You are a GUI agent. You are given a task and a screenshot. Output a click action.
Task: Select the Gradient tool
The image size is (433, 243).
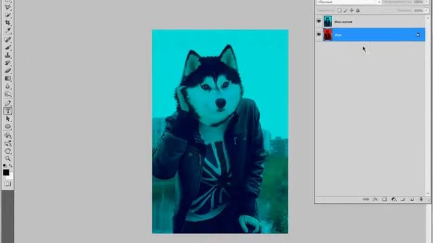7,79
